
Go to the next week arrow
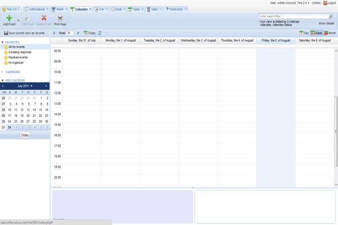click(x=78, y=33)
